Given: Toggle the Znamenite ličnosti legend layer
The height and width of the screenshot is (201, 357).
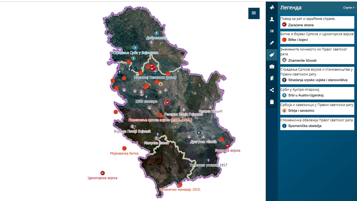Looking at the screenshot, I should click(x=299, y=60).
